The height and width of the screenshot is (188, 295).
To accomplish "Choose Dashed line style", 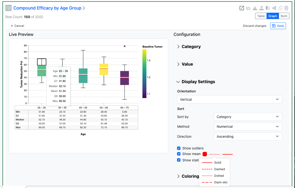I will tap(214, 169).
